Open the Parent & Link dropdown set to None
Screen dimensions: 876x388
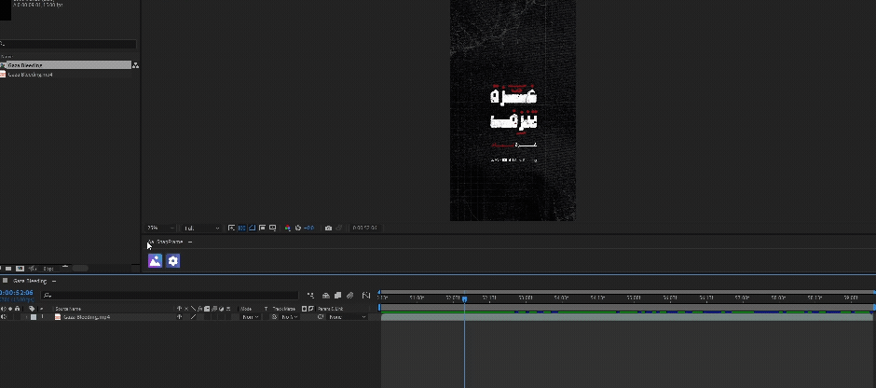[x=347, y=317]
